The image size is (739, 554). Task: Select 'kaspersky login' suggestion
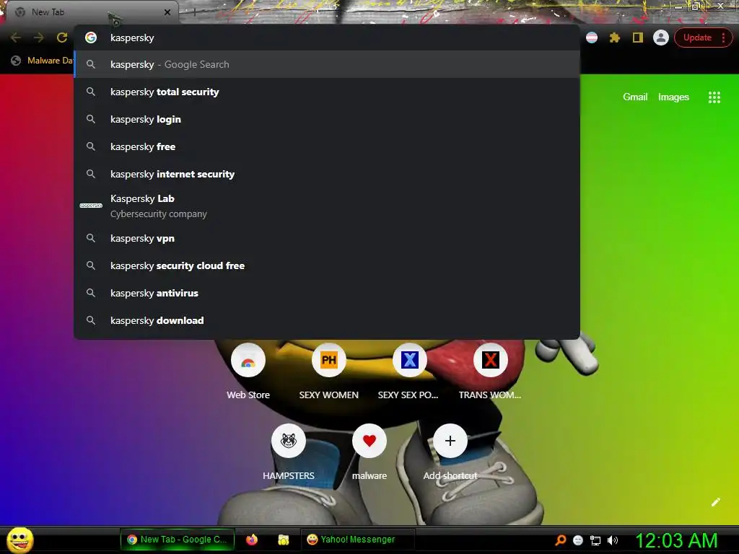point(327,119)
